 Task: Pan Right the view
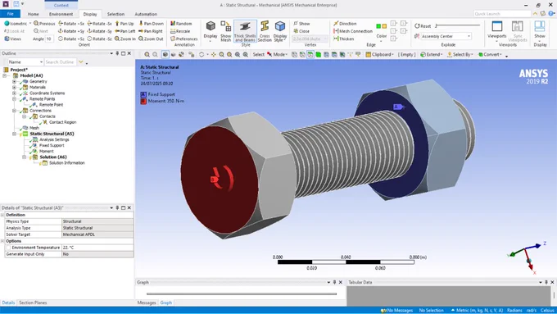(x=151, y=31)
